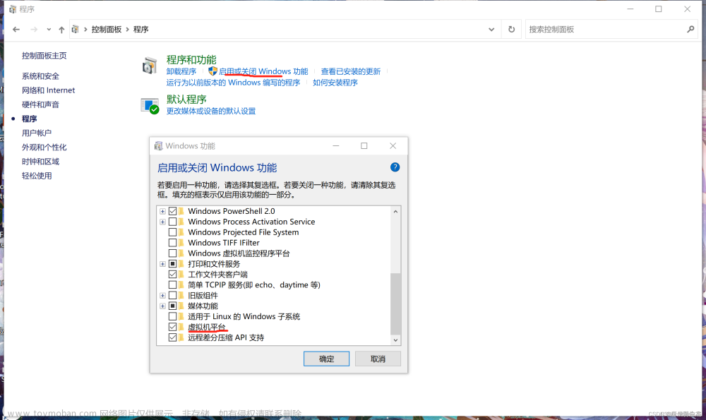Screen dimensions: 706x420
Task: Click 更改媒体或设备的默认设置 link
Action: pos(210,111)
